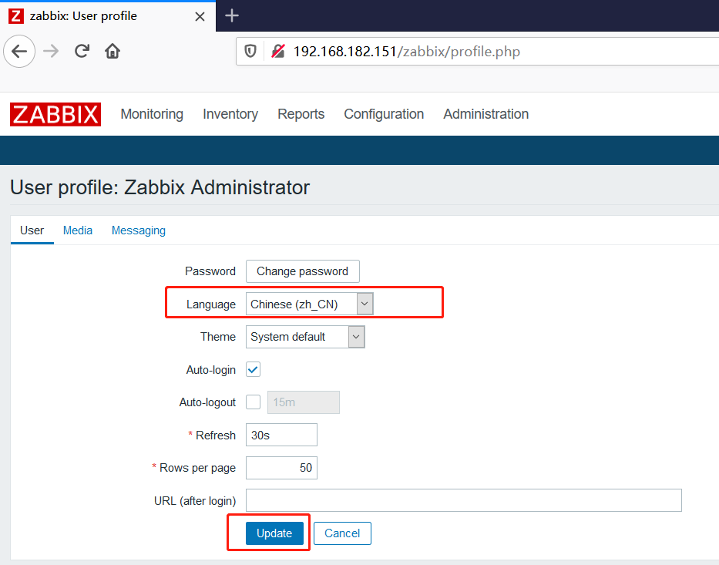The image size is (719, 565).
Task: Click the browser back arrow button
Action: coord(19,52)
